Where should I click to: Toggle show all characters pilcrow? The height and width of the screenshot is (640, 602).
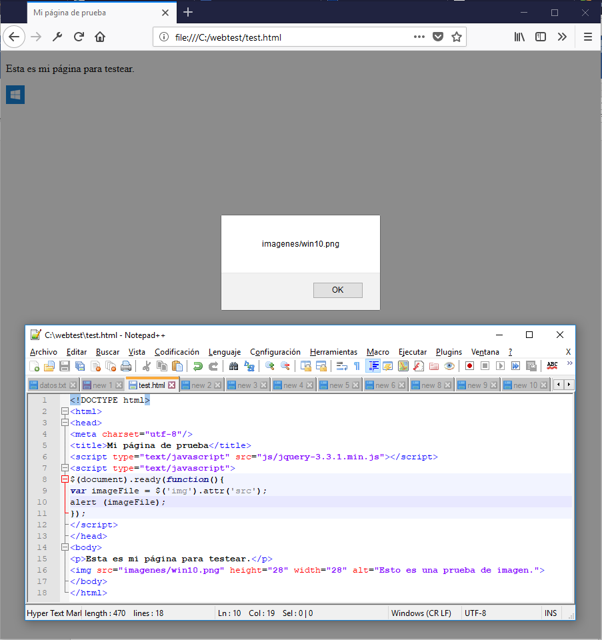[357, 366]
